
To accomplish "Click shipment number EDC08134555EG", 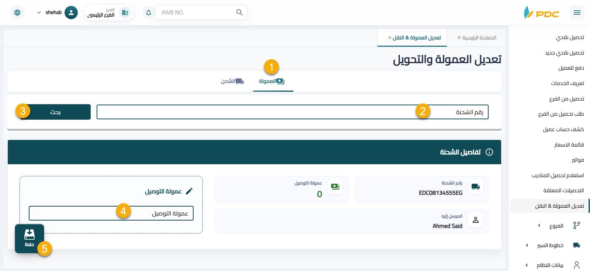I will point(441,193).
